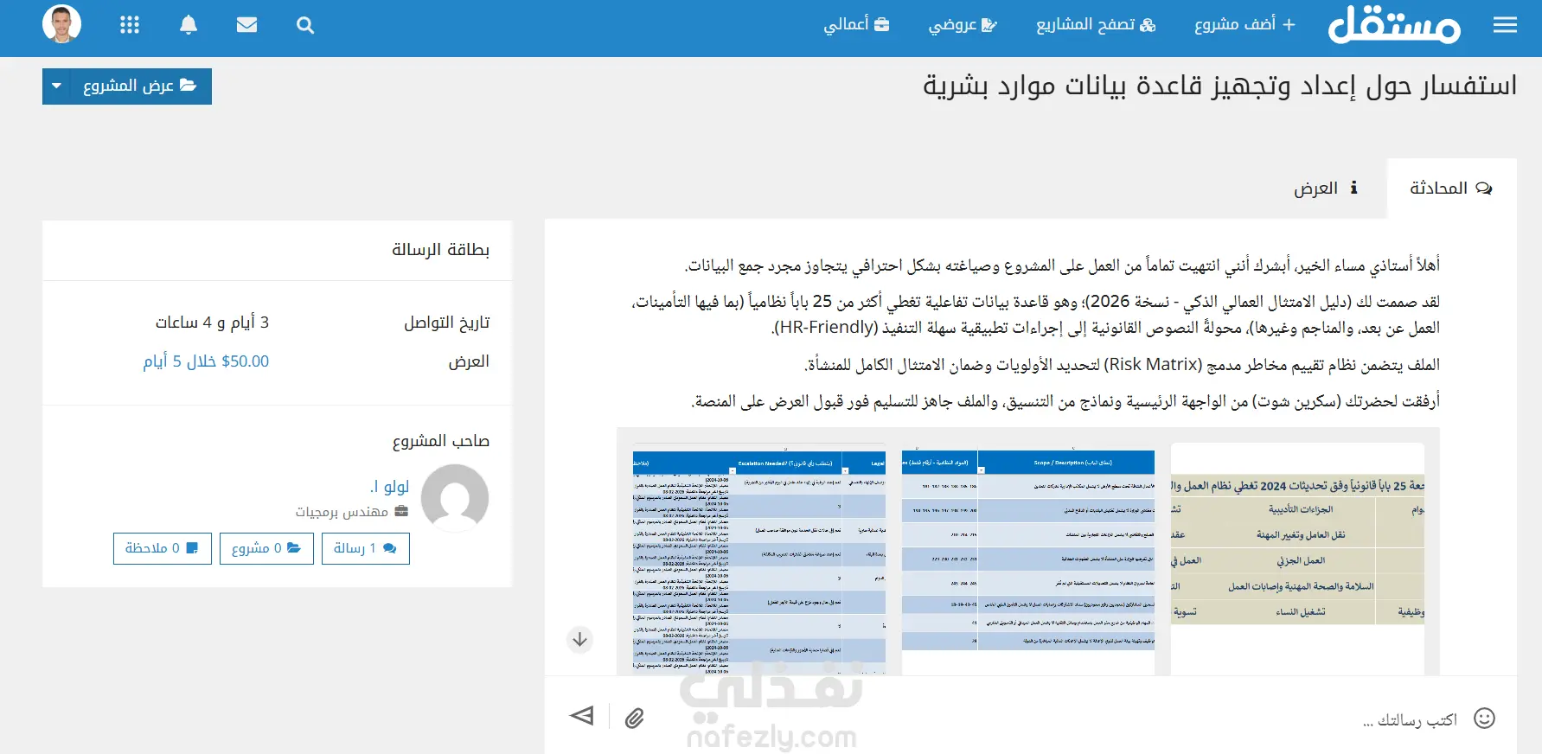The width and height of the screenshot is (1542, 754).
Task: Click the تاريخ التواصل label
Action: tap(447, 323)
